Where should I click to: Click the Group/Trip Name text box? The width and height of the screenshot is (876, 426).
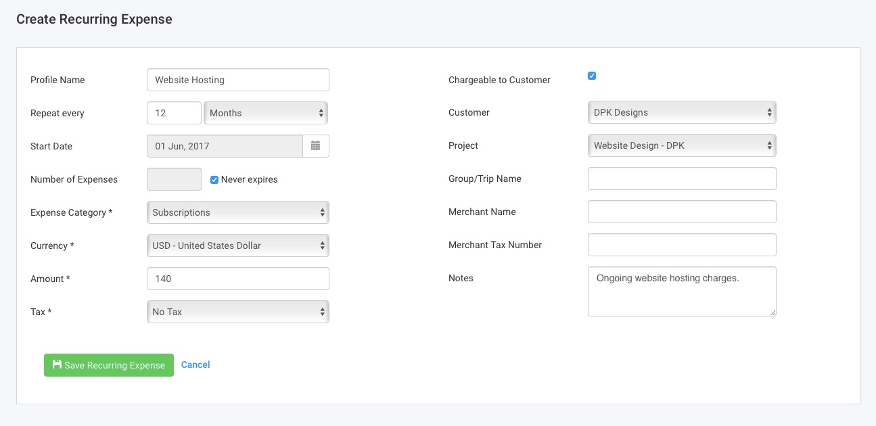coord(681,178)
